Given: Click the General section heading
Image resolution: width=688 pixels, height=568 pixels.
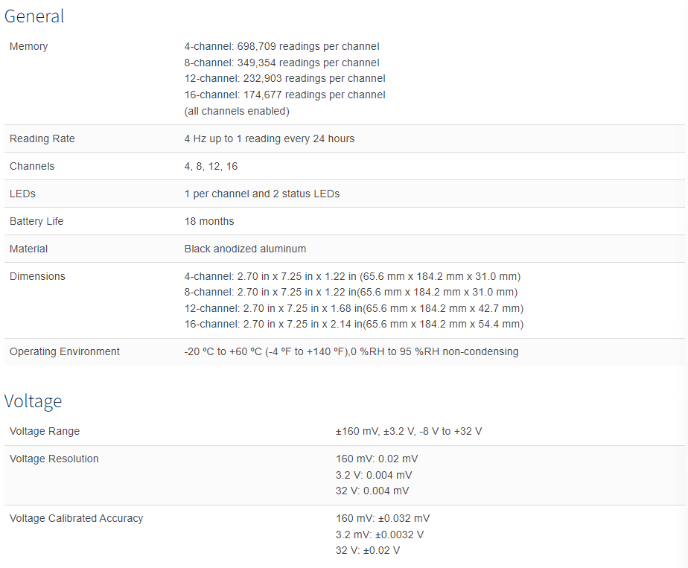Looking at the screenshot, I should (34, 16).
